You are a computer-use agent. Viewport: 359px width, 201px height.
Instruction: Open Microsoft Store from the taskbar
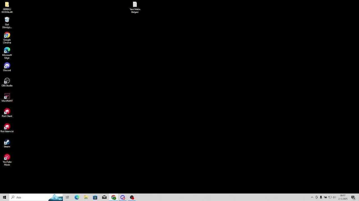95,197
